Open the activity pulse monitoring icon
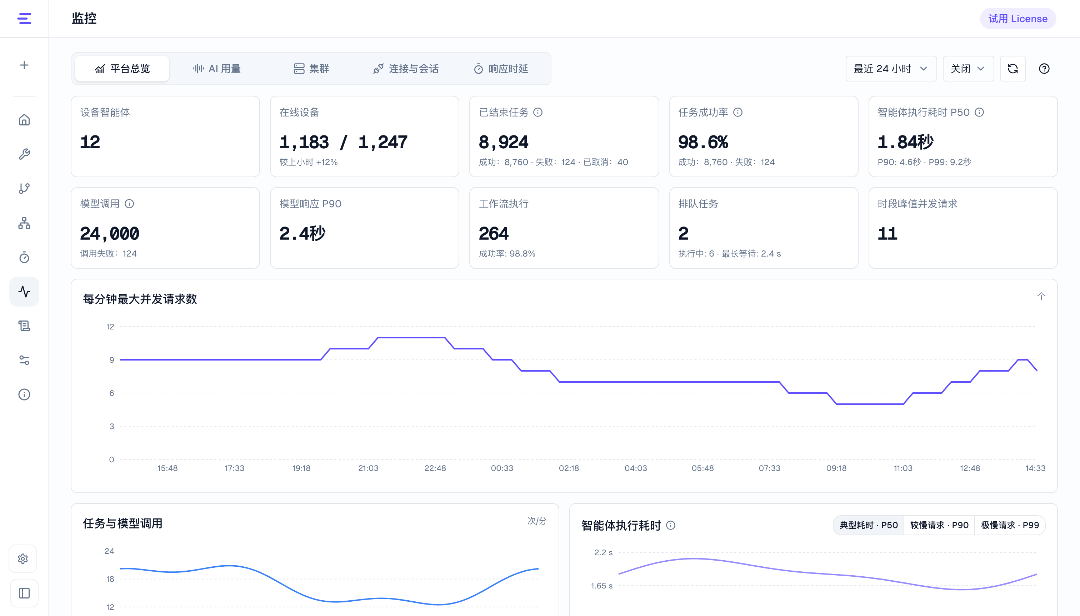This screenshot has width=1080, height=616. click(x=24, y=292)
